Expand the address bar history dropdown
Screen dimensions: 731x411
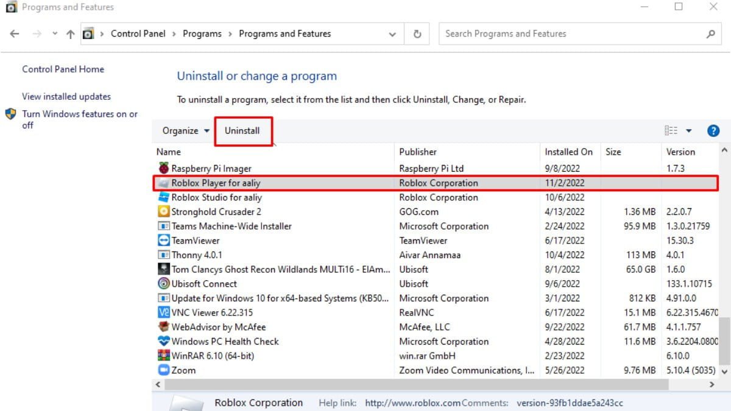click(x=392, y=34)
